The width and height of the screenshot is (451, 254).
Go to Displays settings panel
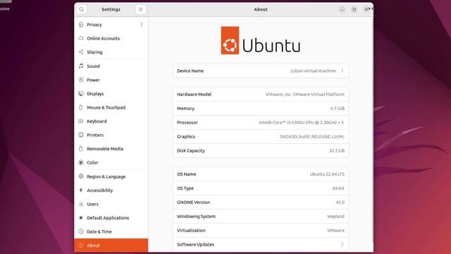coord(111,94)
